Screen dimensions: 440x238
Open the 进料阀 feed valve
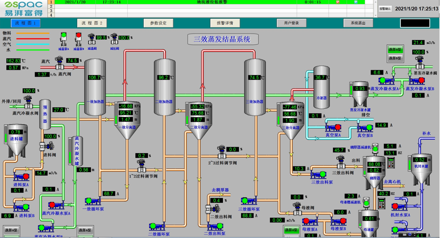49,145
